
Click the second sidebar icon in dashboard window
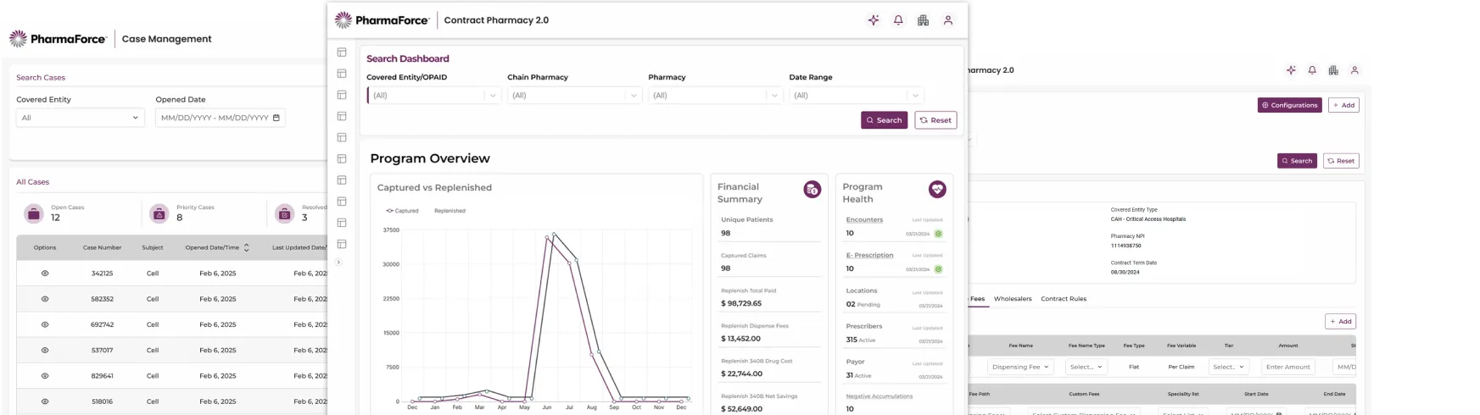[x=342, y=74]
